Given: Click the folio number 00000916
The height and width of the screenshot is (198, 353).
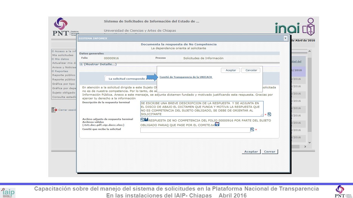Looking at the screenshot, I should pyautogui.click(x=111, y=58).
